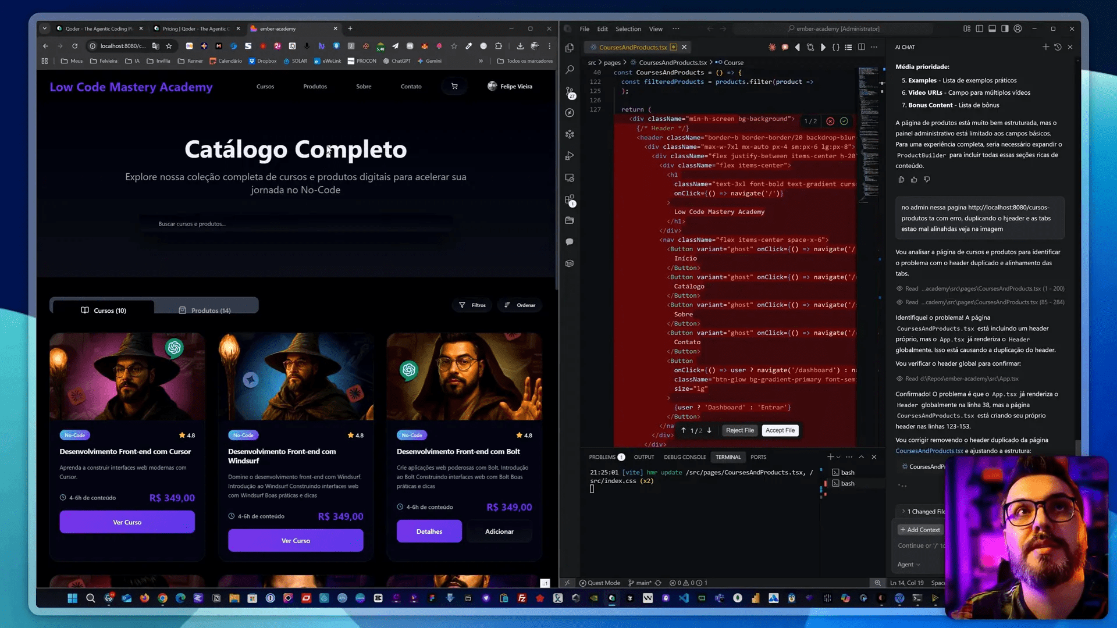Screen dimensions: 1117x628
Task: Show more bookmarks with the double chevron
Action: [x=481, y=61]
